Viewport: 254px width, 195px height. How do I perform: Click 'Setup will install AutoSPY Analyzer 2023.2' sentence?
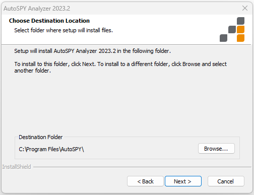click(92, 51)
